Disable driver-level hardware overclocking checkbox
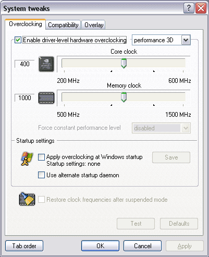This screenshot has width=209, height=257. (x=18, y=40)
